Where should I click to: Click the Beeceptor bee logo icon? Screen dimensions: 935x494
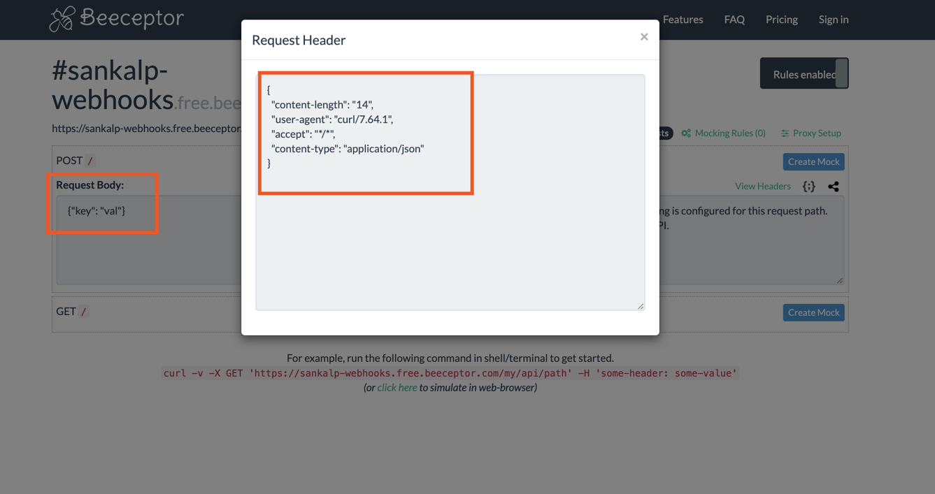[62, 19]
